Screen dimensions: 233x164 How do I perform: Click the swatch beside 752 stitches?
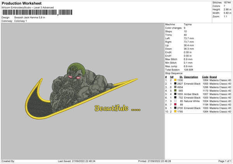(176, 97)
